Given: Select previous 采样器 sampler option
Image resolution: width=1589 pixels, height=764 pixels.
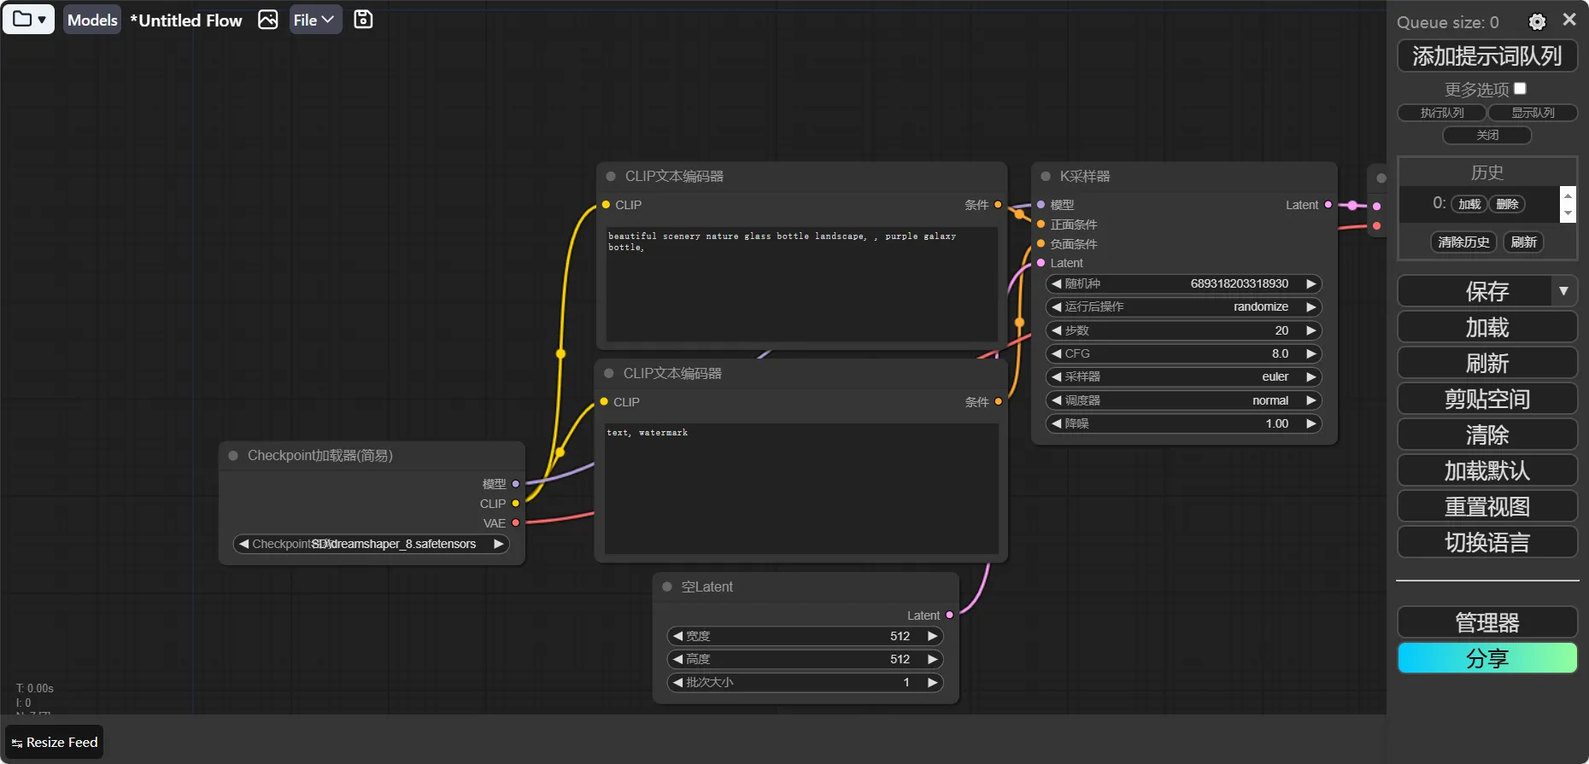Looking at the screenshot, I should tap(1057, 376).
